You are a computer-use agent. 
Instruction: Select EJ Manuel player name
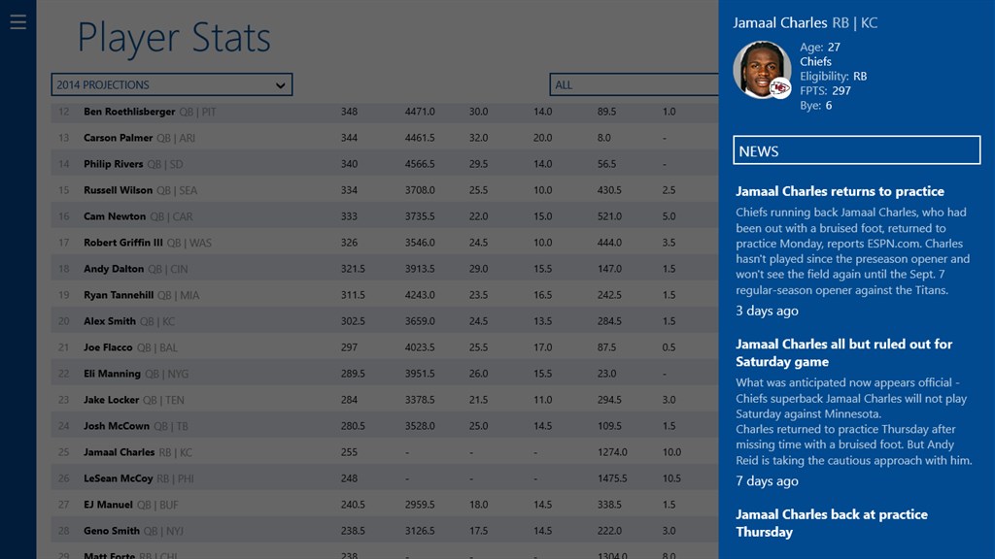pos(108,505)
